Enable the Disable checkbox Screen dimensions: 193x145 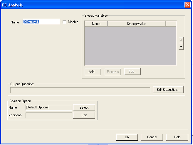tap(65, 22)
